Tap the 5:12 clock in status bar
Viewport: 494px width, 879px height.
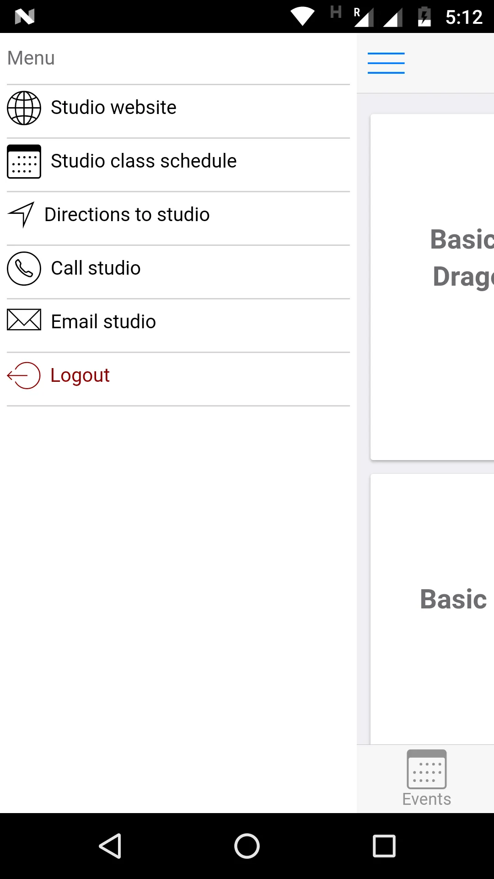click(464, 17)
